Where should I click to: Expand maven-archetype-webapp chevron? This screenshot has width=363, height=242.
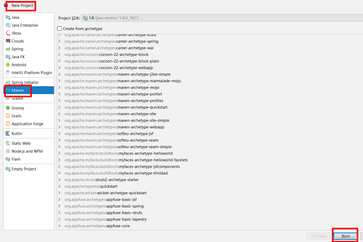click(59, 127)
